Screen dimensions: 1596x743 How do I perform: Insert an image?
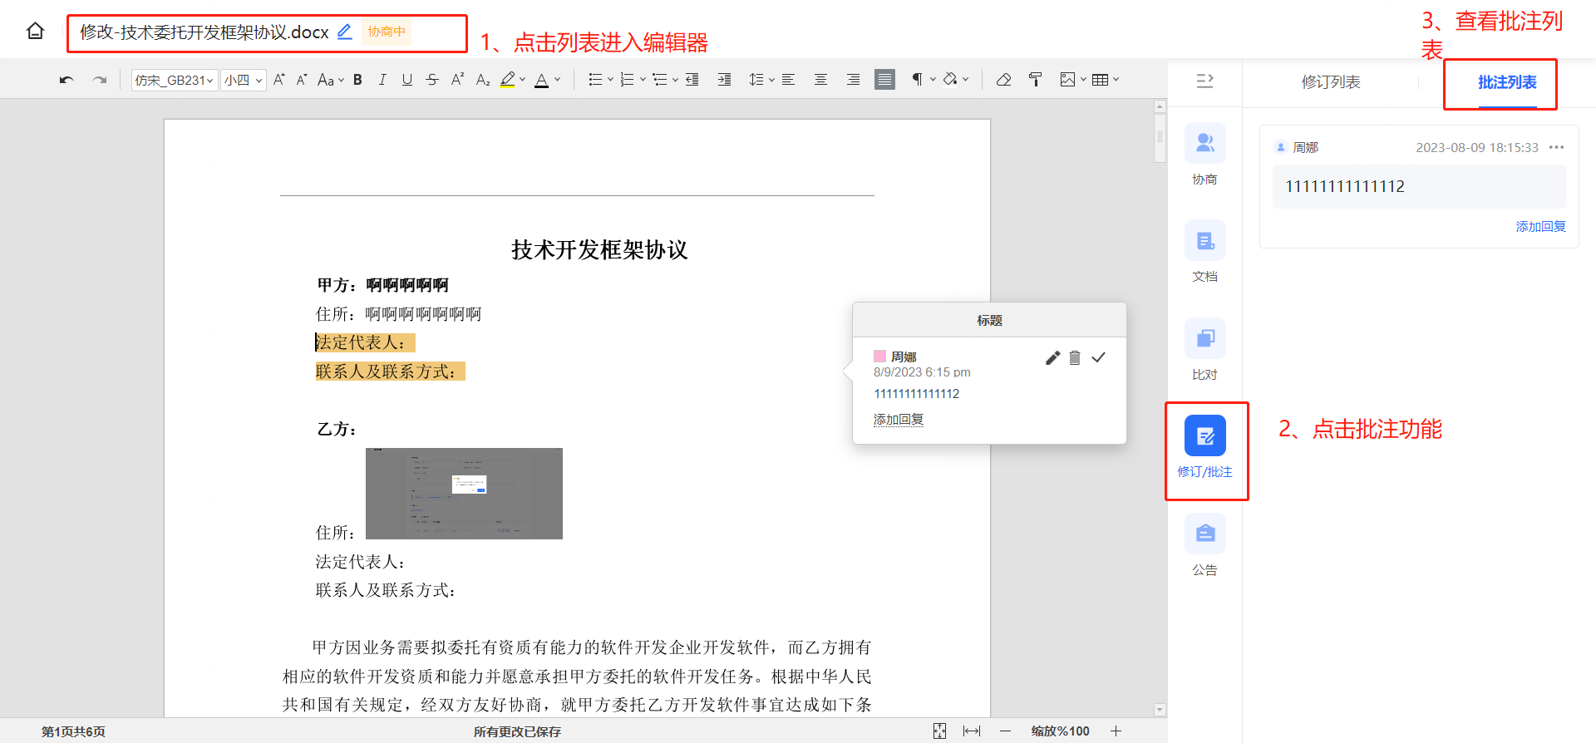[1067, 80]
